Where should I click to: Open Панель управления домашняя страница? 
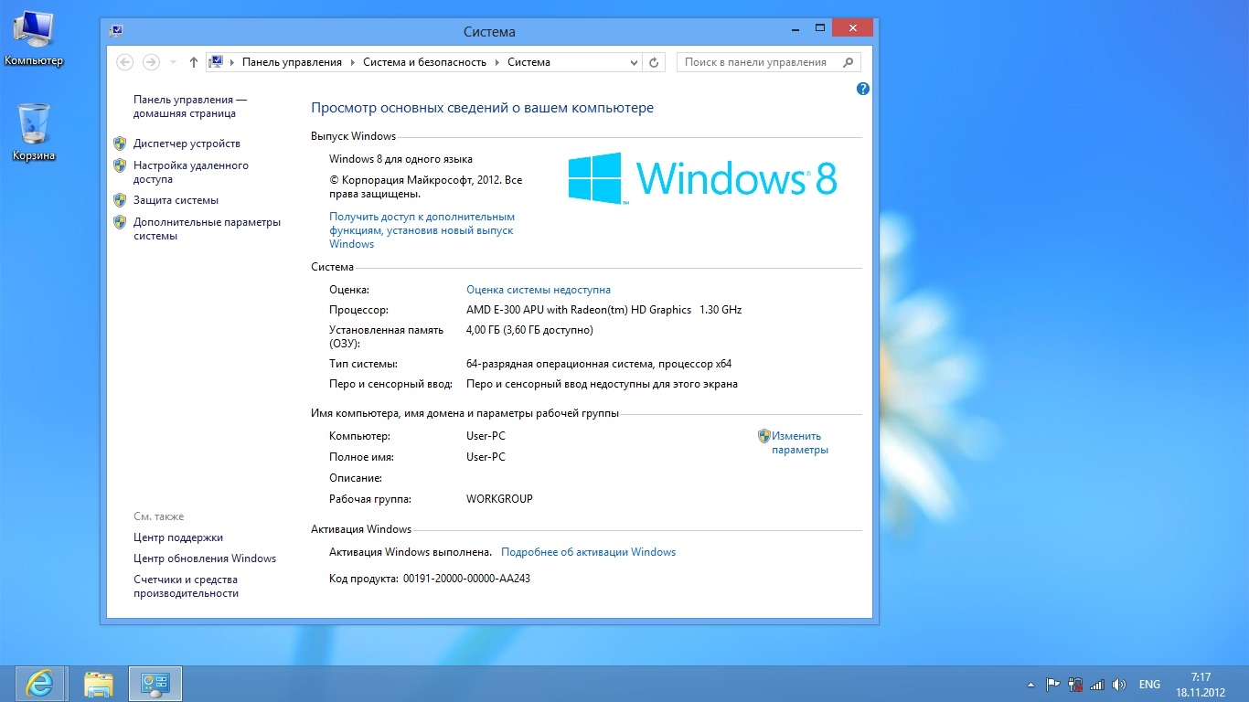(190, 106)
